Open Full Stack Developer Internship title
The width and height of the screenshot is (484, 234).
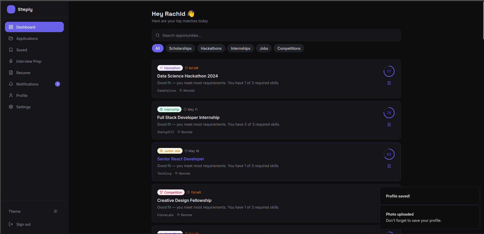coord(188,117)
